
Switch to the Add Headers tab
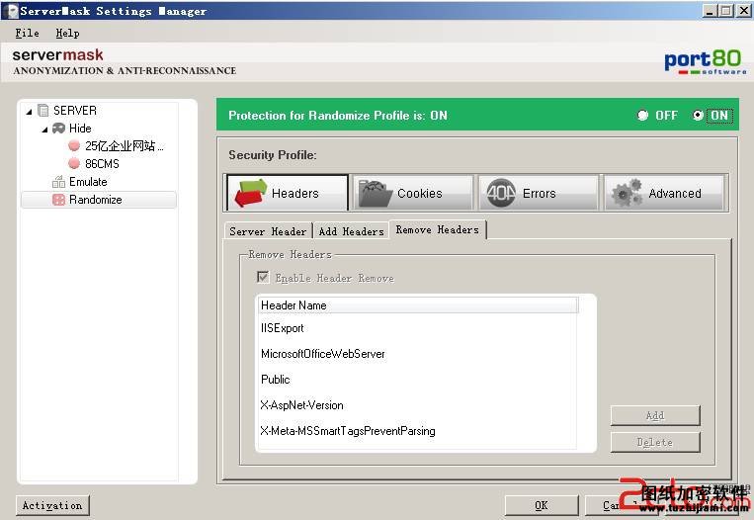[x=352, y=231]
